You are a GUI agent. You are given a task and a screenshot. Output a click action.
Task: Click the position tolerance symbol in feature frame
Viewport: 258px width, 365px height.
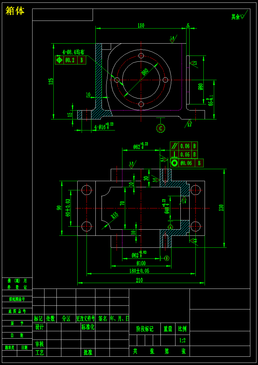pos(59,60)
